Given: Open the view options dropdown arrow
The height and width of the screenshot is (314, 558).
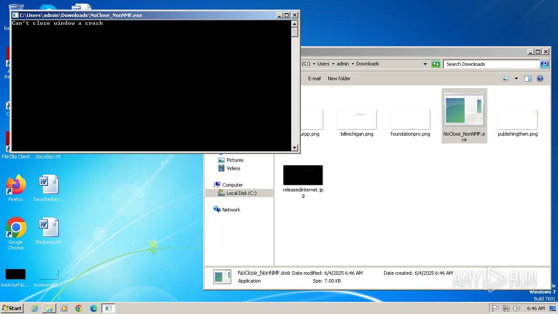Looking at the screenshot, I should coord(516,78).
